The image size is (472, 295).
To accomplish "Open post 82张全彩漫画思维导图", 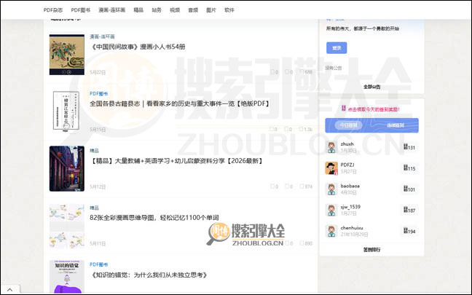I will (x=154, y=218).
